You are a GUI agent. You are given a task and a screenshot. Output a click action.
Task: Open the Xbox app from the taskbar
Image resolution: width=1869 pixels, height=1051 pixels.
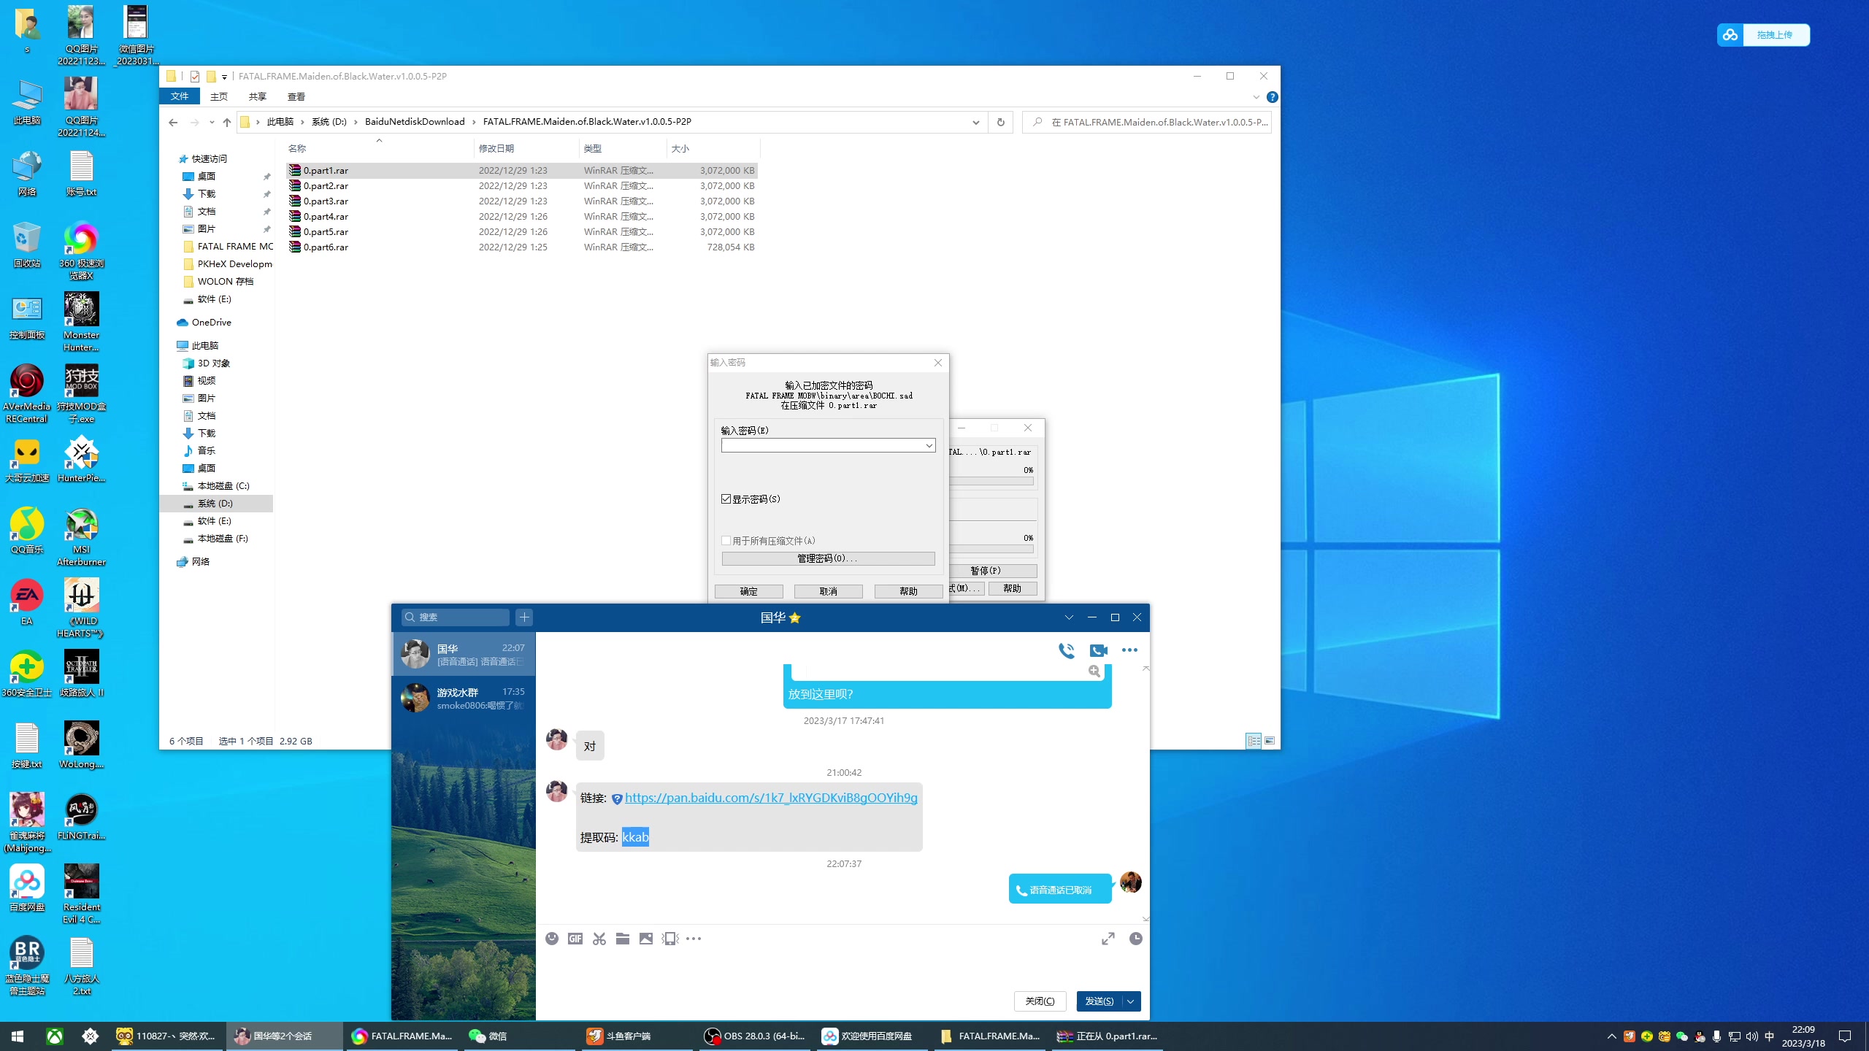click(x=55, y=1036)
